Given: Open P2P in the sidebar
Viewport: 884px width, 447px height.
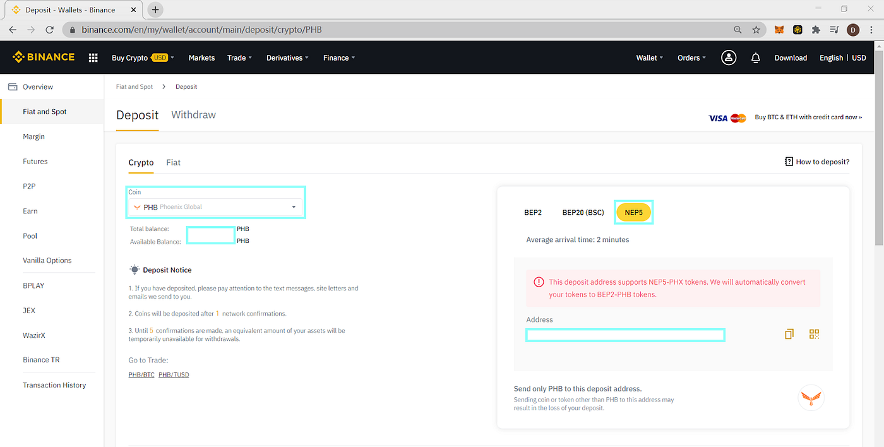Looking at the screenshot, I should 28,186.
